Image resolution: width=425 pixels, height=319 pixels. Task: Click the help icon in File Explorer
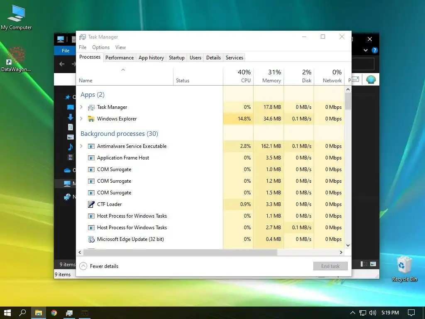click(x=375, y=50)
